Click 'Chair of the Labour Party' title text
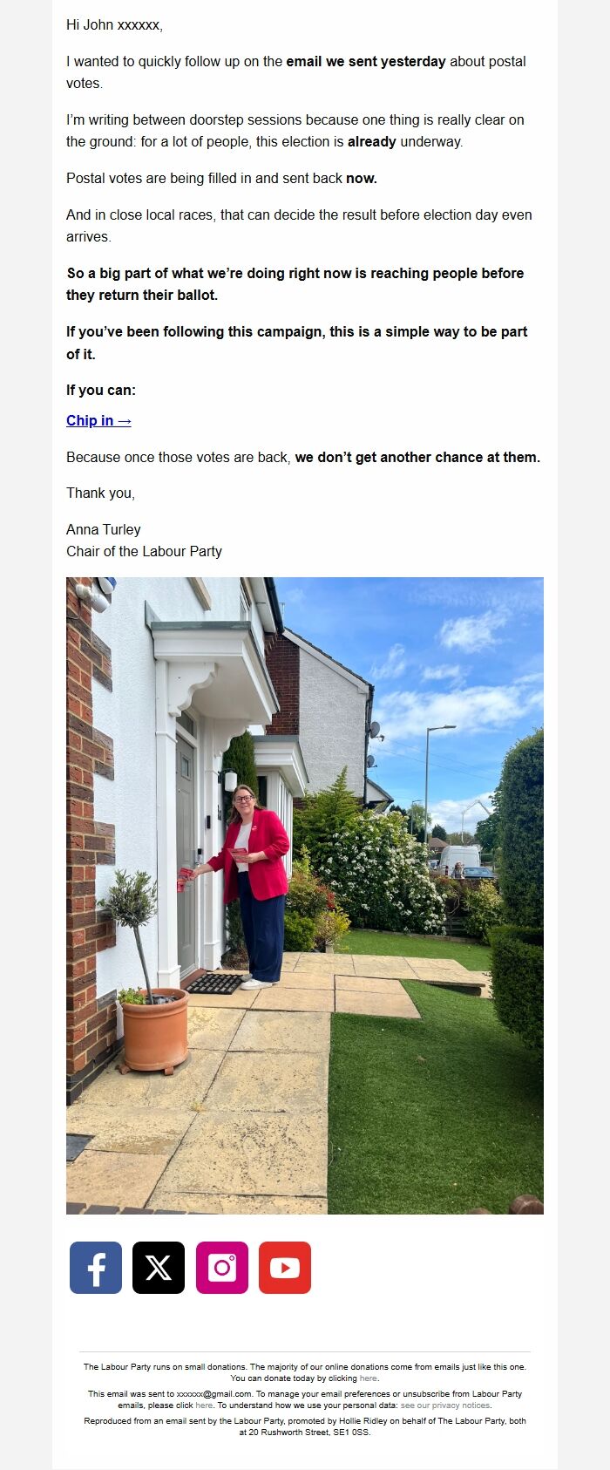Image resolution: width=610 pixels, height=1470 pixels. [145, 551]
